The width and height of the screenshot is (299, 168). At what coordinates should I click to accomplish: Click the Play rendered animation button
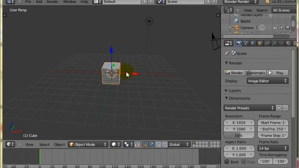278,73
